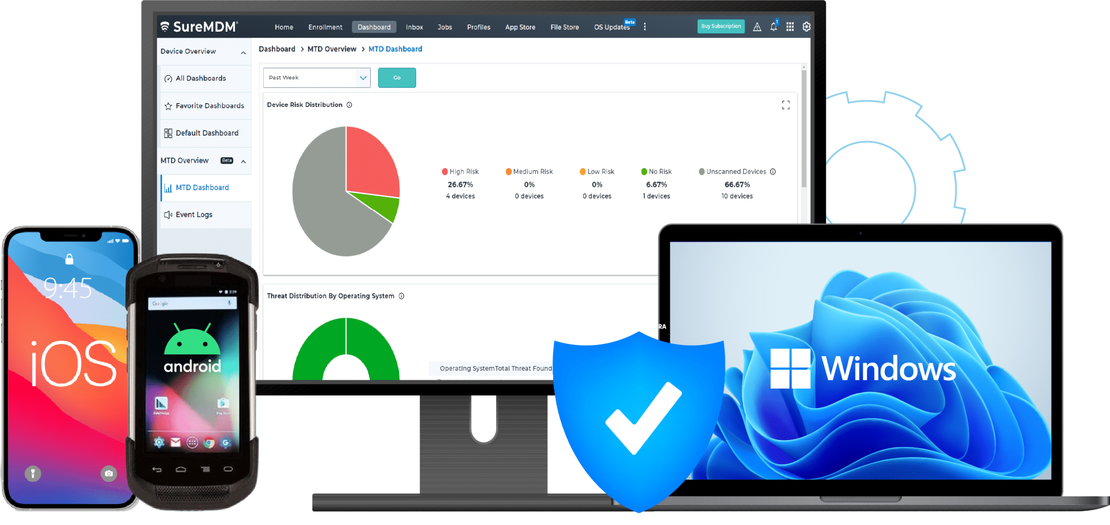This screenshot has width=1110, height=525.
Task: Click the Buy Subscription button
Action: tap(721, 26)
